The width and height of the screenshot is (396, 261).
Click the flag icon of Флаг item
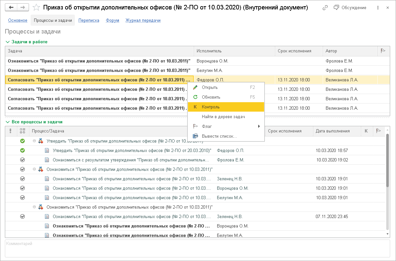tap(195, 126)
